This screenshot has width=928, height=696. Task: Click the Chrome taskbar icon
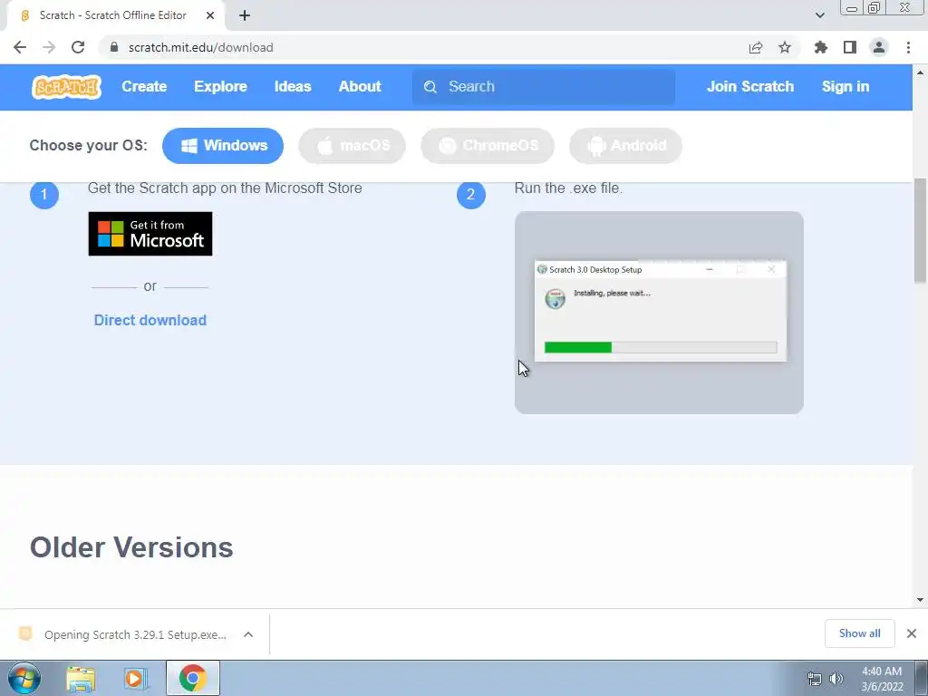click(x=192, y=678)
